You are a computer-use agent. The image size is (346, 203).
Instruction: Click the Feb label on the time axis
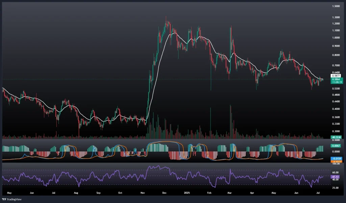click(x=209, y=193)
